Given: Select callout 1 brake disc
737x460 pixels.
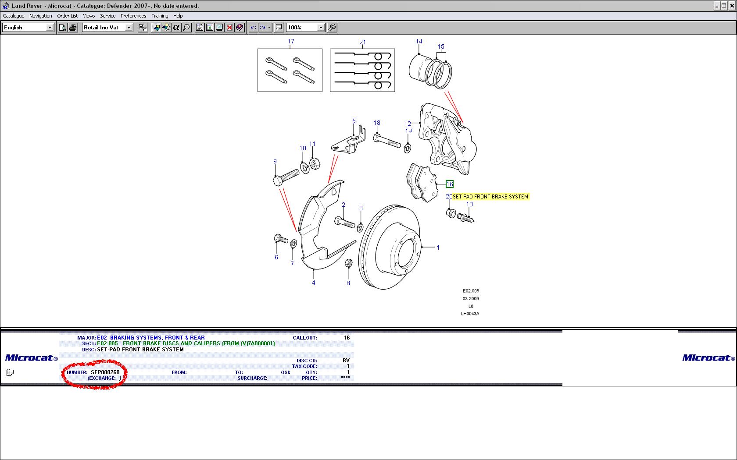Looking at the screenshot, I should 438,248.
